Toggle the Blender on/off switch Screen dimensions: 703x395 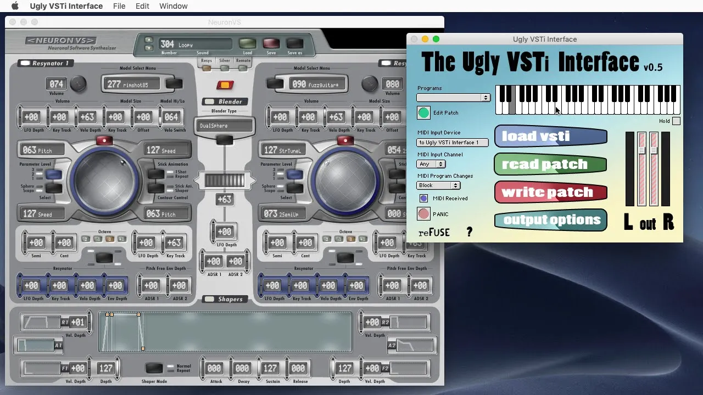[x=209, y=101]
